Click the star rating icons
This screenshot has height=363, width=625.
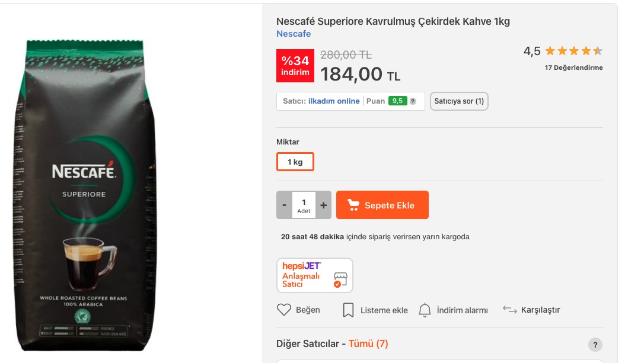coord(573,51)
